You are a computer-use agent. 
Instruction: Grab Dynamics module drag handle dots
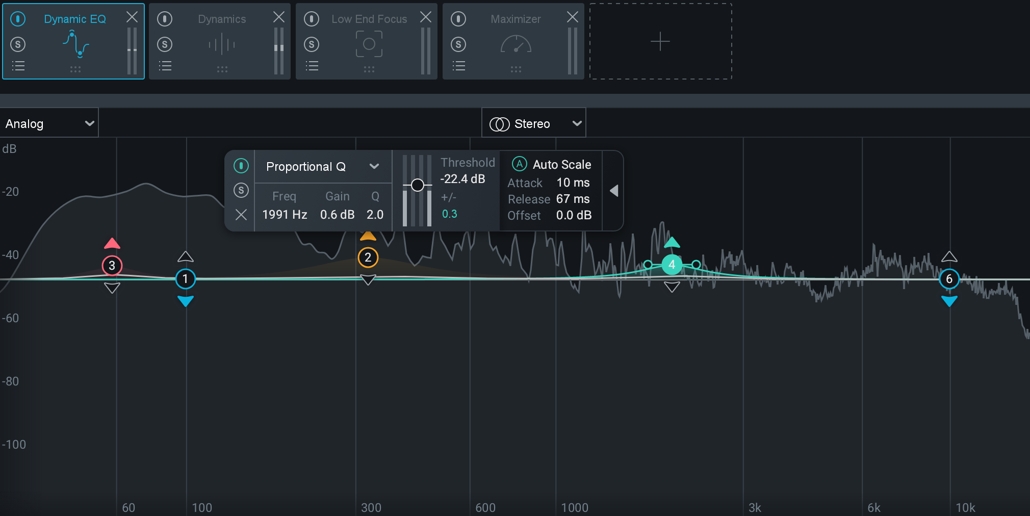tap(222, 69)
